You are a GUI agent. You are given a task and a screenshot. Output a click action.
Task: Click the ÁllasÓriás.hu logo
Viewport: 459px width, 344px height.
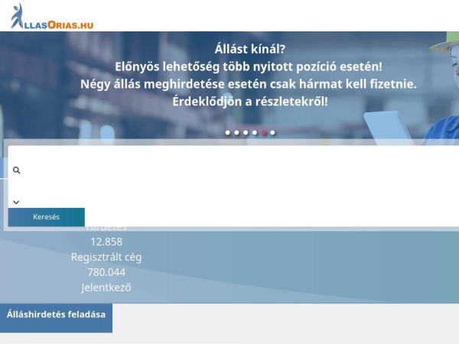pos(52,17)
